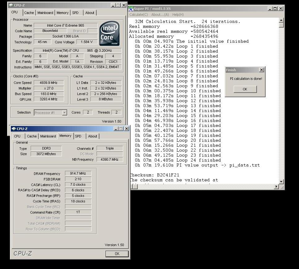The image size is (299, 269).
Task: Click the Core Speed value 4939.9 MHz
Action: coord(49,83)
